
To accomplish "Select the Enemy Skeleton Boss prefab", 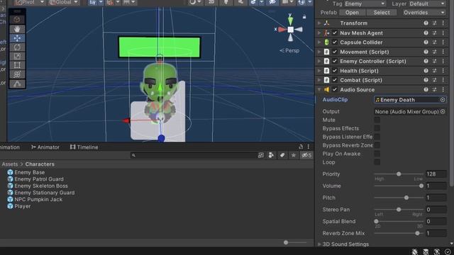I will click(x=41, y=186).
